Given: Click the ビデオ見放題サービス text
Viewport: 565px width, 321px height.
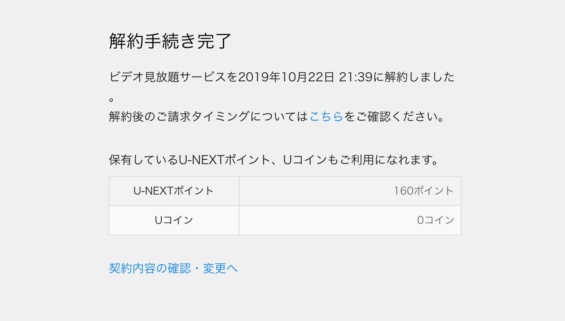Looking at the screenshot, I should coord(168,77).
